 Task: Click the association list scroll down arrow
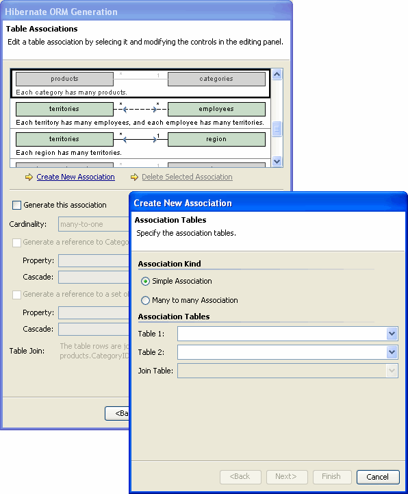[277, 161]
